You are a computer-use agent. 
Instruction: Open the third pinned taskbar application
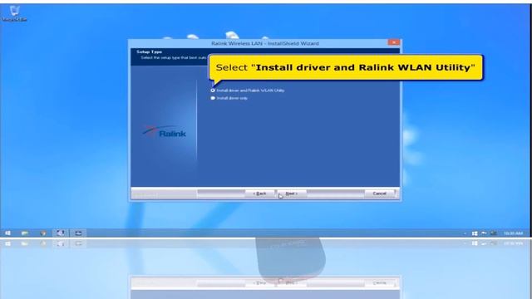tap(42, 233)
